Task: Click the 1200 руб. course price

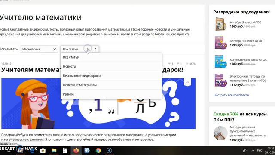Action: (237, 139)
